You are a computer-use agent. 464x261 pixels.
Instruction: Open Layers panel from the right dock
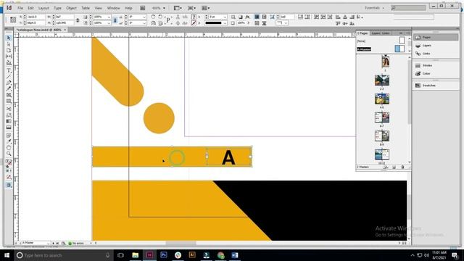point(436,46)
